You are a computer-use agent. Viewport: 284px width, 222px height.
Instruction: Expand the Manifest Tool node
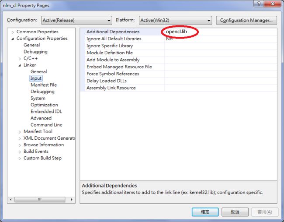(x=20, y=132)
